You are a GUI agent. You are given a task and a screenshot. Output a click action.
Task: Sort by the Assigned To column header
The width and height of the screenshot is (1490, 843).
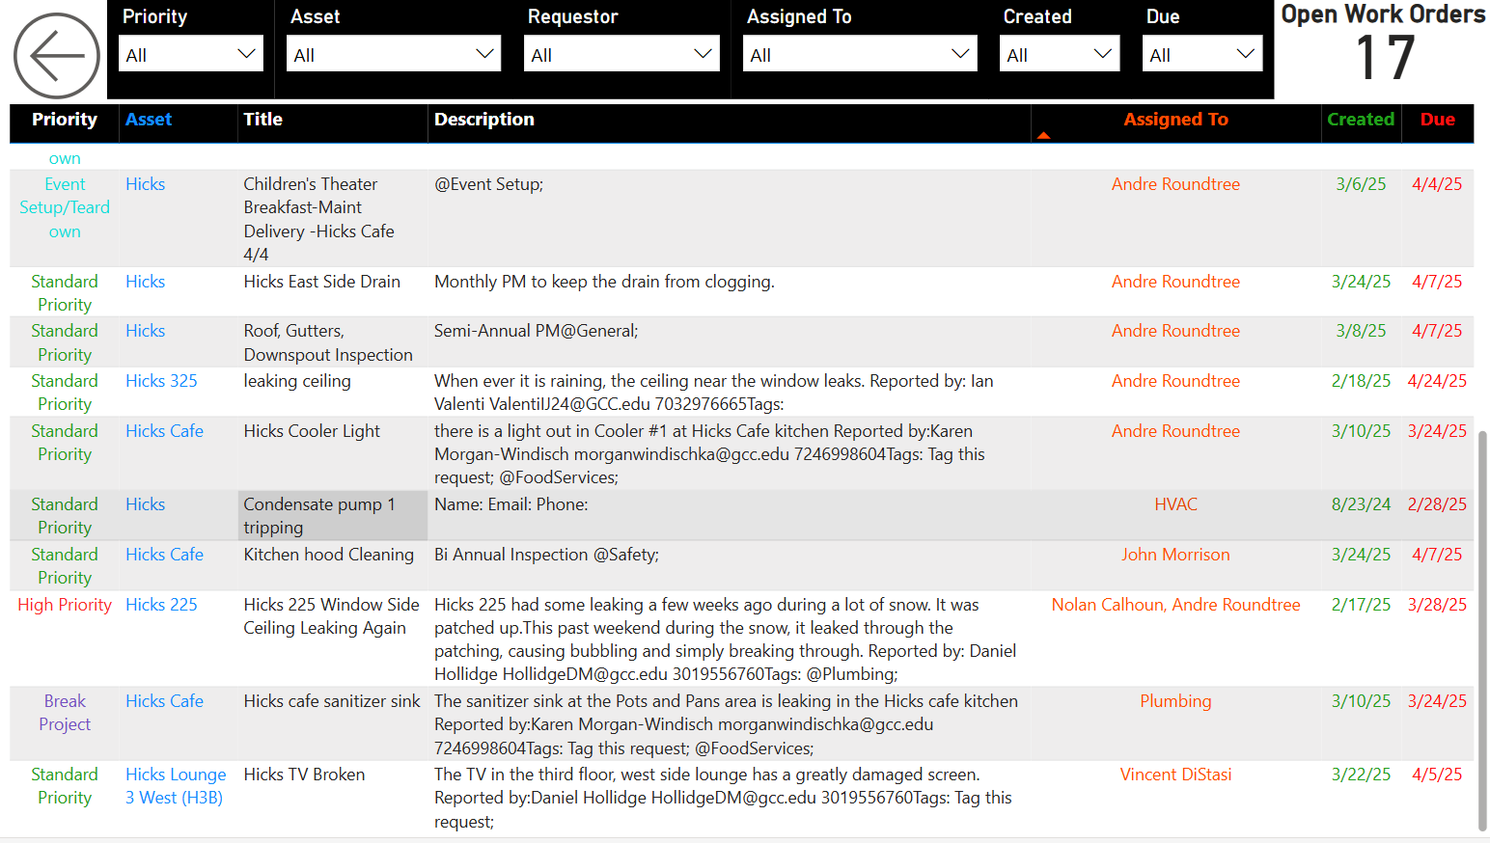coord(1175,120)
